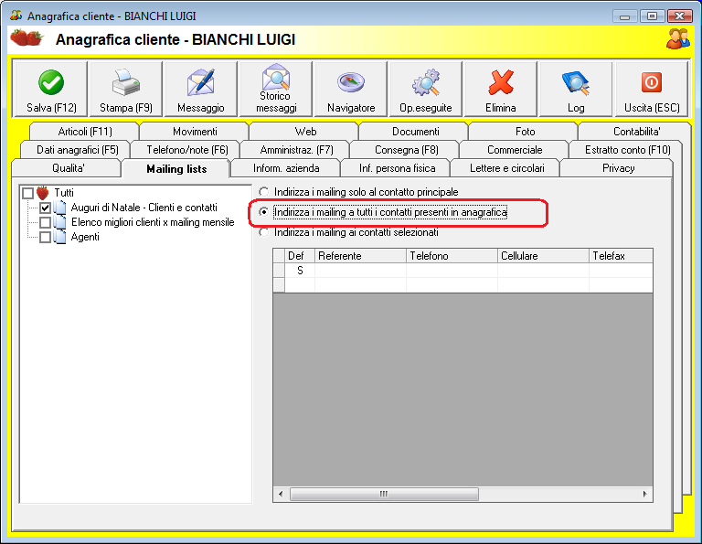Screen dimensions: 702x544
Task: Click the contacts grid horizontal scrollbar thumb
Action: pos(384,494)
